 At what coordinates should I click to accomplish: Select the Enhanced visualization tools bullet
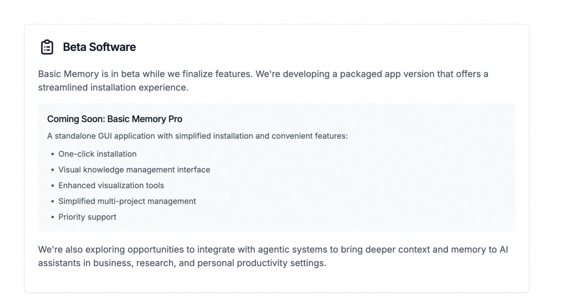[x=111, y=186]
